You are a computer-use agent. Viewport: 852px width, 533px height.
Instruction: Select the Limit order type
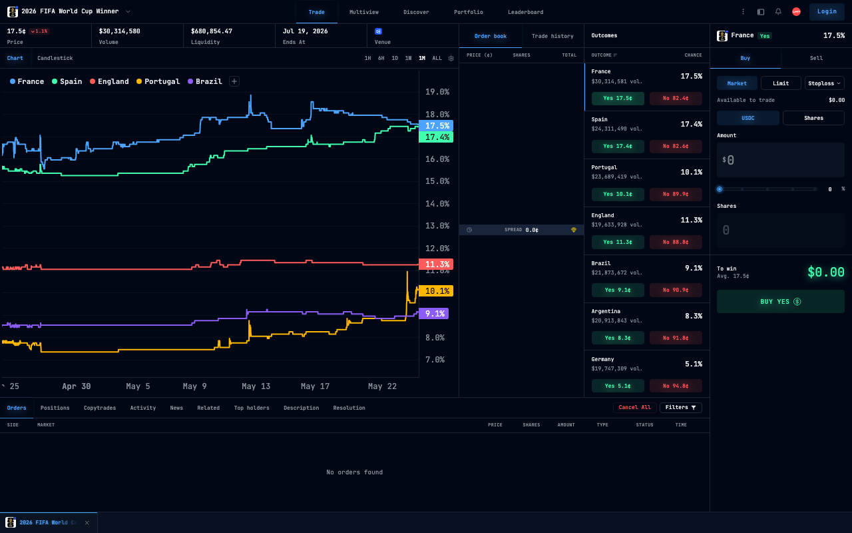coord(781,83)
